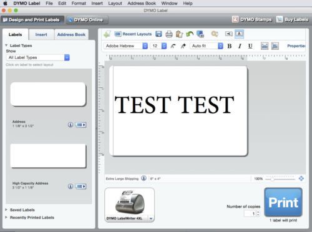Viewport: 312px width, 232px height.
Task: Toggle italic text formatting
Action: click(x=240, y=46)
